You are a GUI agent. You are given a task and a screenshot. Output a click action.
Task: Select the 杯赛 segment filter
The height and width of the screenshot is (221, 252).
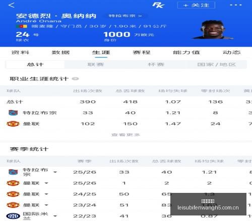coord(156,64)
